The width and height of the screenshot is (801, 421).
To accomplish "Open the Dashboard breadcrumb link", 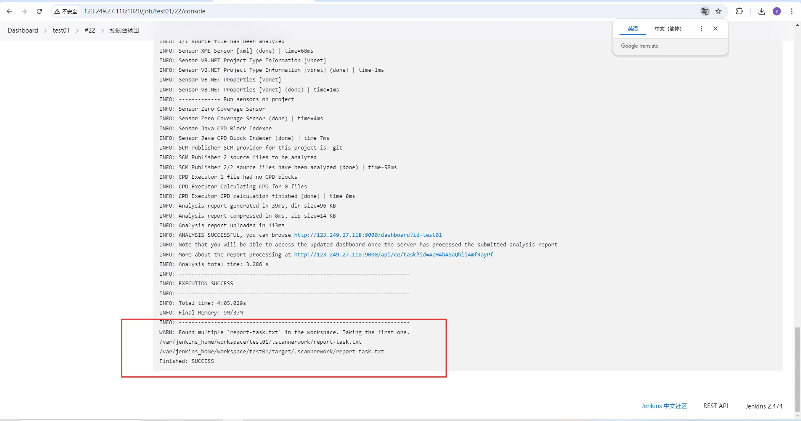I will coord(23,30).
